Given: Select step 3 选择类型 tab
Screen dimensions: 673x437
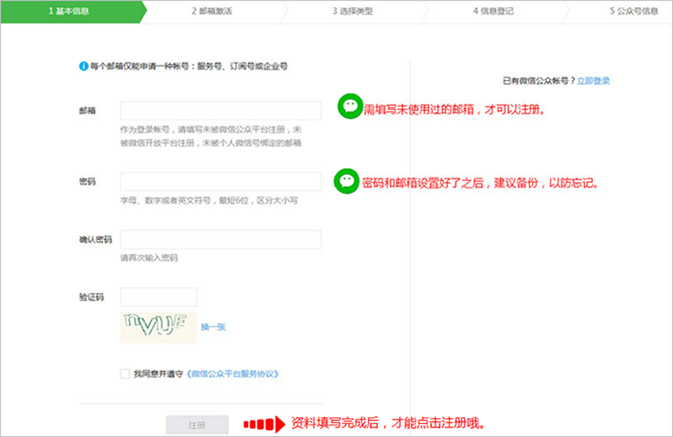Looking at the screenshot, I should (353, 12).
